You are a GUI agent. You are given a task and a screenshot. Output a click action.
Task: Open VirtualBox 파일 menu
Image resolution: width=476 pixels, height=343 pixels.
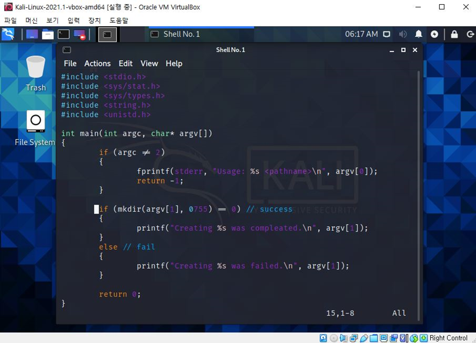coord(10,20)
